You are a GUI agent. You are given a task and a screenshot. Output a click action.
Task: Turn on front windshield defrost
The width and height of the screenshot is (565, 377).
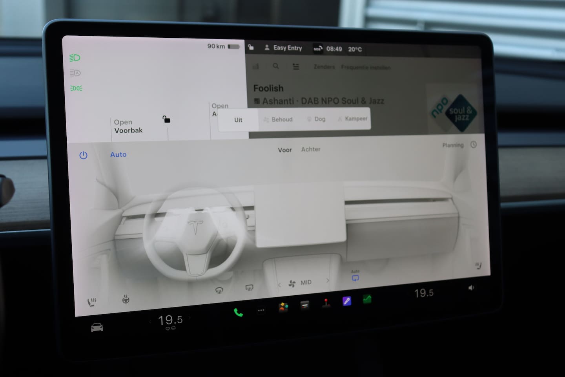click(x=219, y=291)
